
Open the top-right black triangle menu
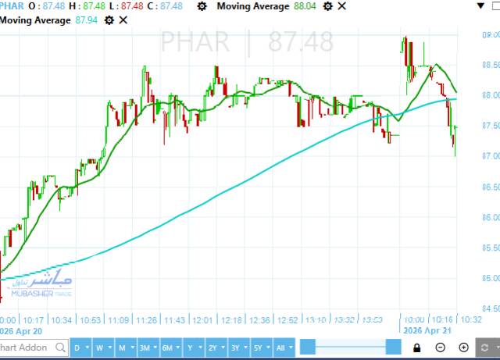481,5
